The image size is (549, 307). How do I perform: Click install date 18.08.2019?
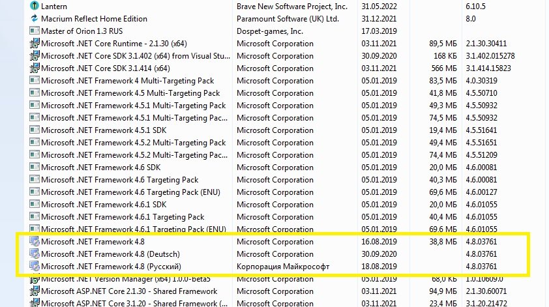379,267
